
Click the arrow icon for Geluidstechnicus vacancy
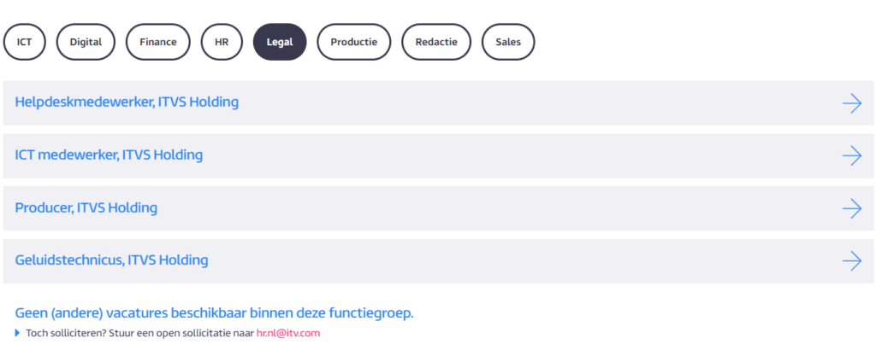click(851, 260)
